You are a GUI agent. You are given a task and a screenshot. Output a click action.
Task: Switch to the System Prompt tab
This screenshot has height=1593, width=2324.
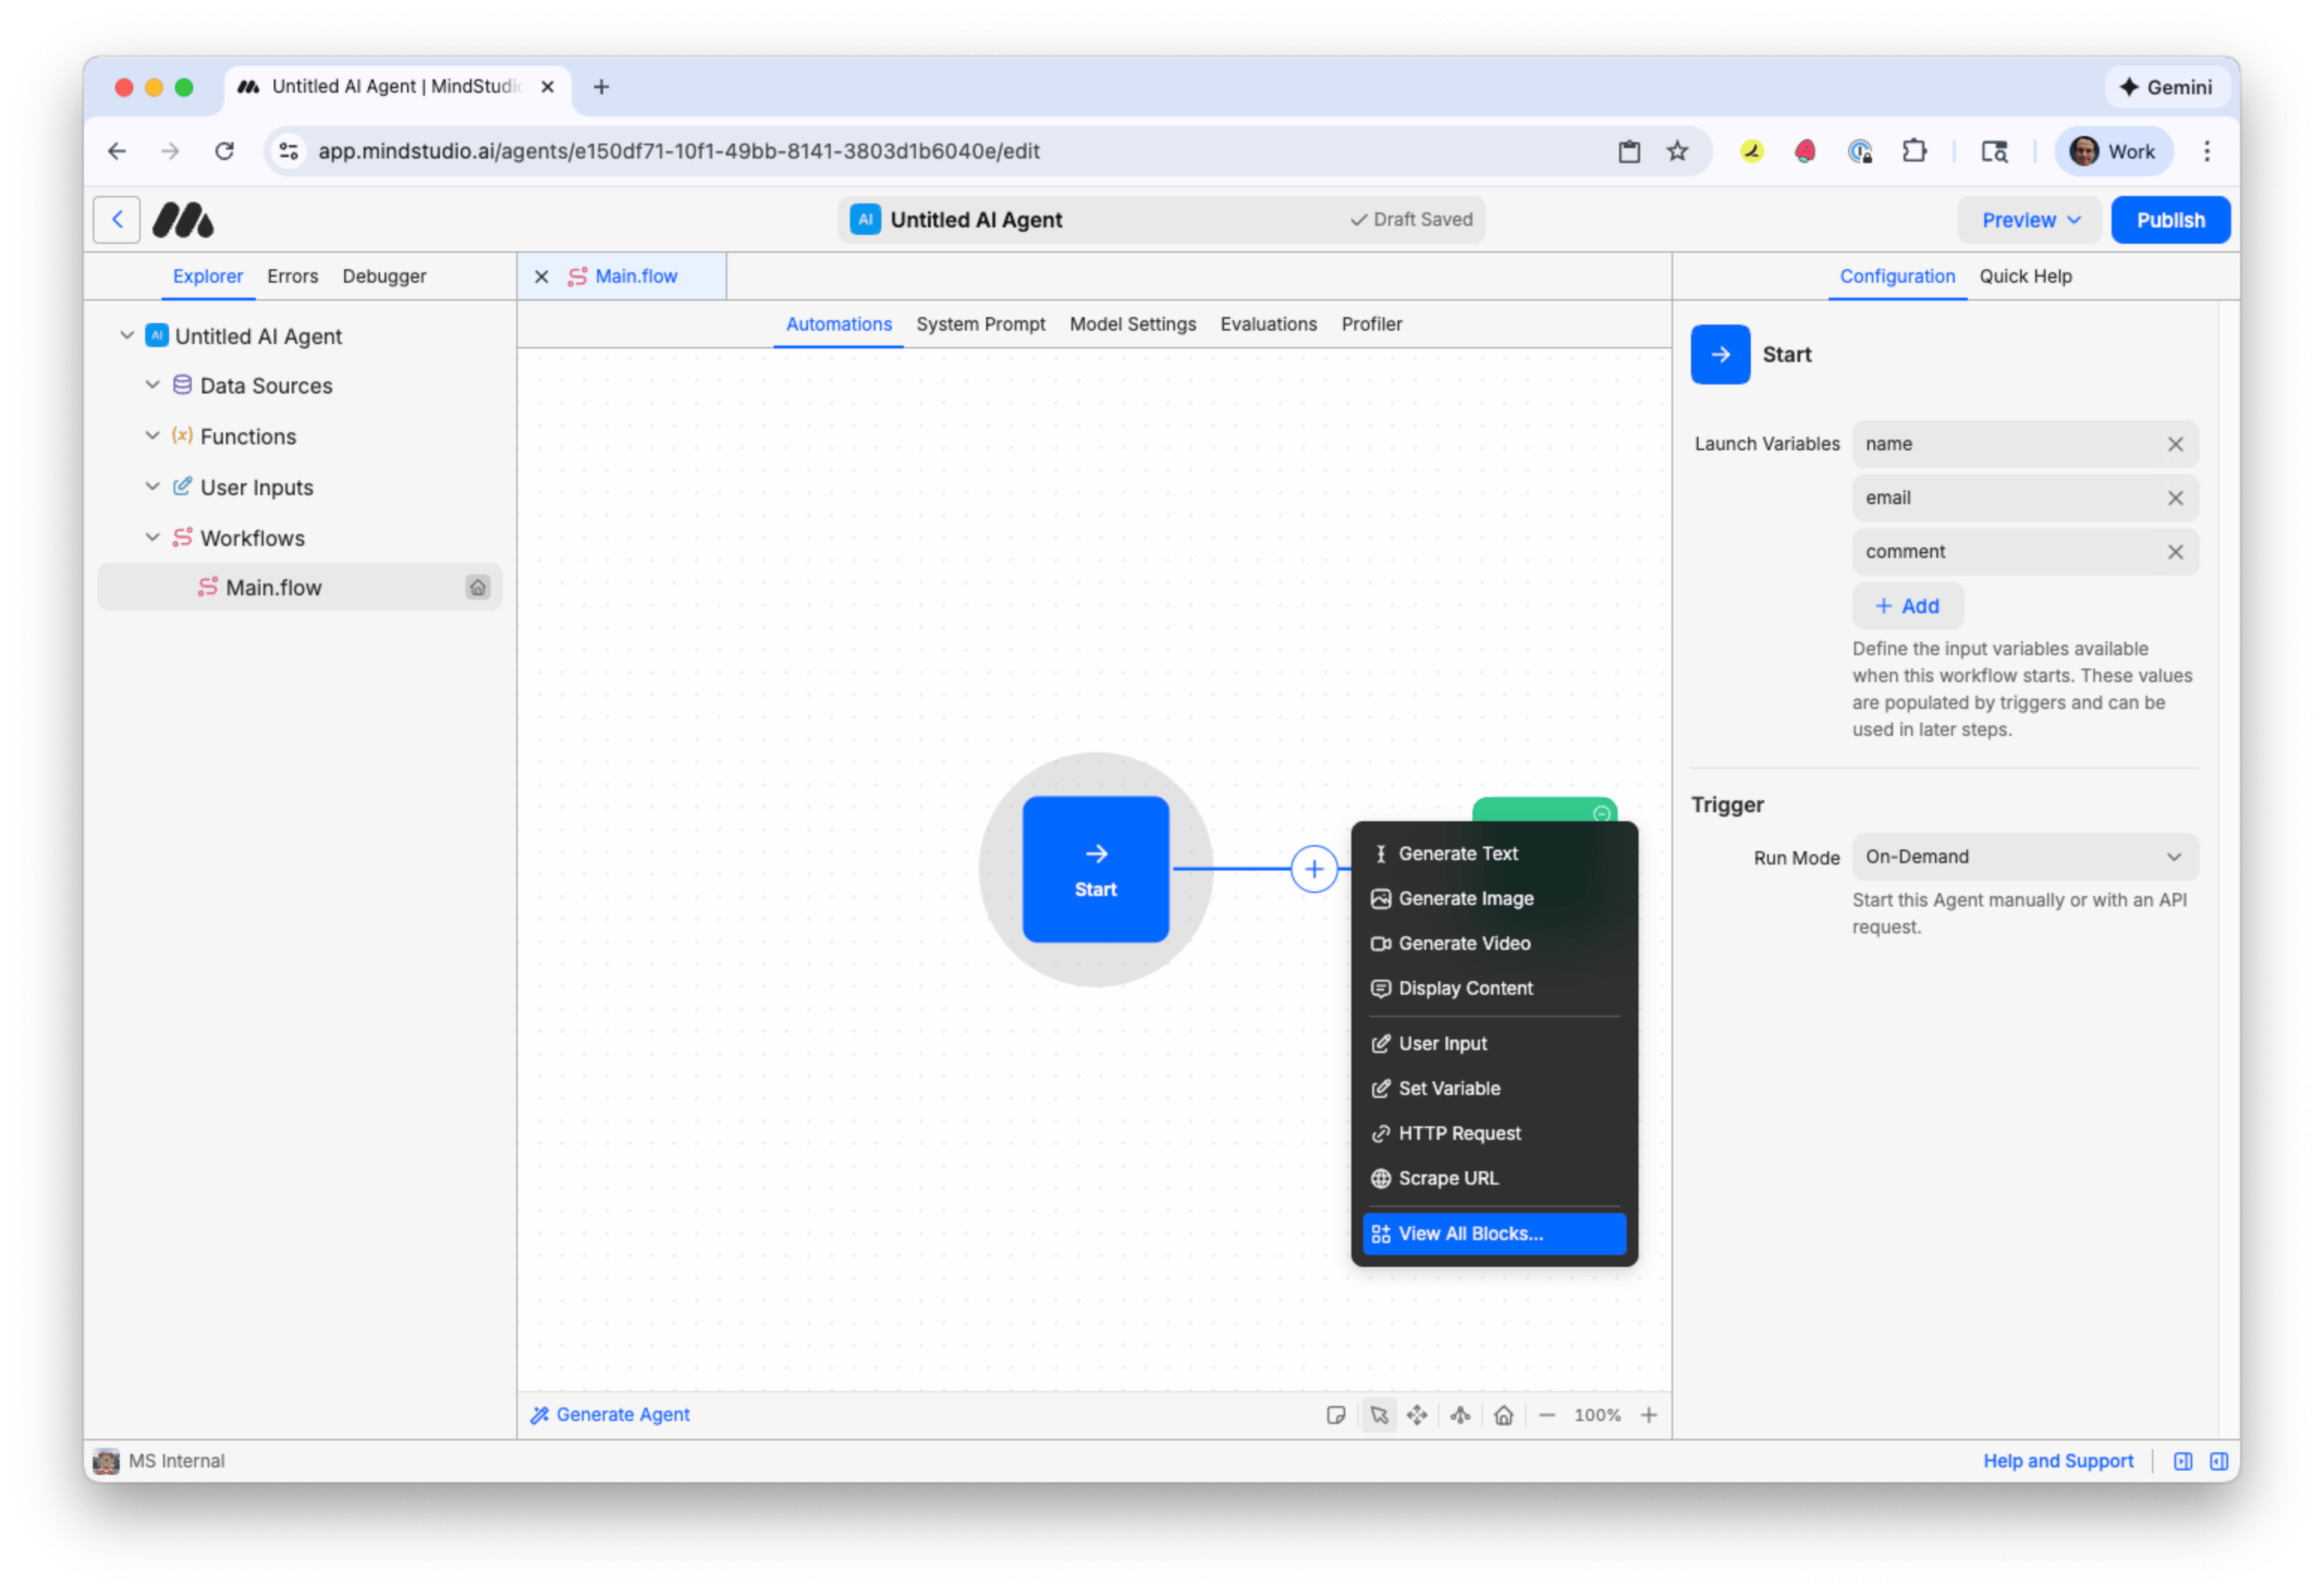point(981,324)
